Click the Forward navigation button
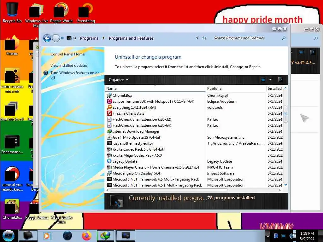 pos(56,38)
